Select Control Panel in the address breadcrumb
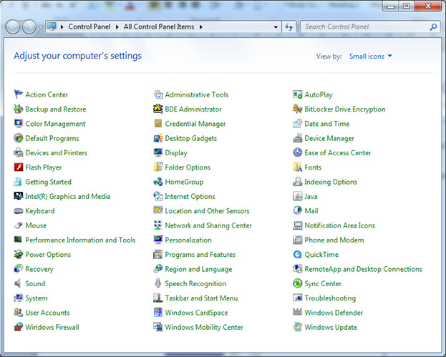The width and height of the screenshot is (446, 357). (89, 26)
